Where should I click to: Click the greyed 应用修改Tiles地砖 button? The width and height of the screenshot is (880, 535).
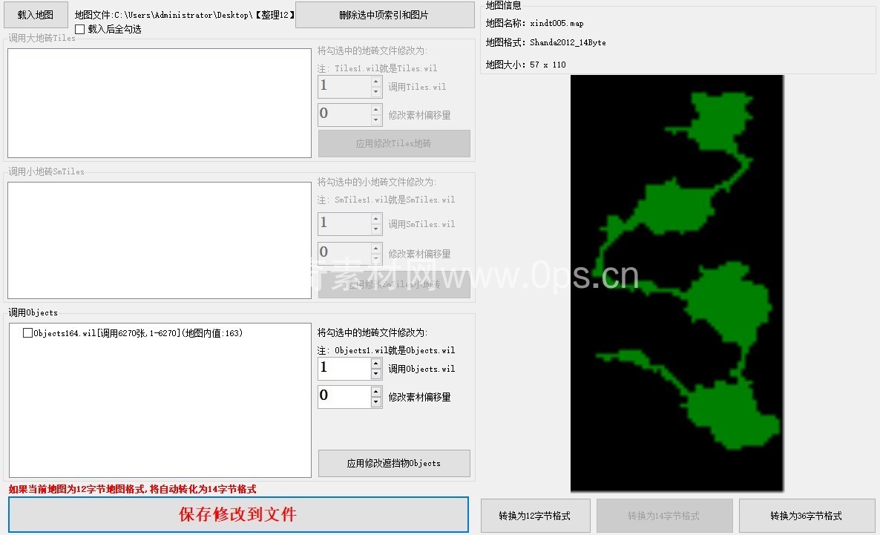394,144
